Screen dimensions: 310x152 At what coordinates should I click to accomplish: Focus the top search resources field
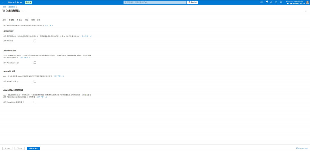coord(155,2)
